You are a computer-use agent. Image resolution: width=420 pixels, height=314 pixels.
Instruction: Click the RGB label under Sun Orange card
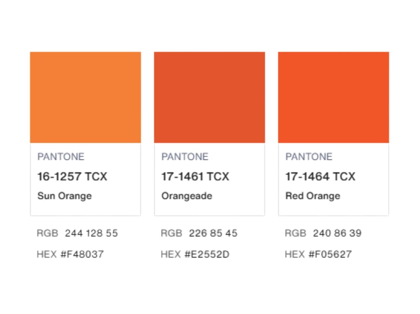47,233
